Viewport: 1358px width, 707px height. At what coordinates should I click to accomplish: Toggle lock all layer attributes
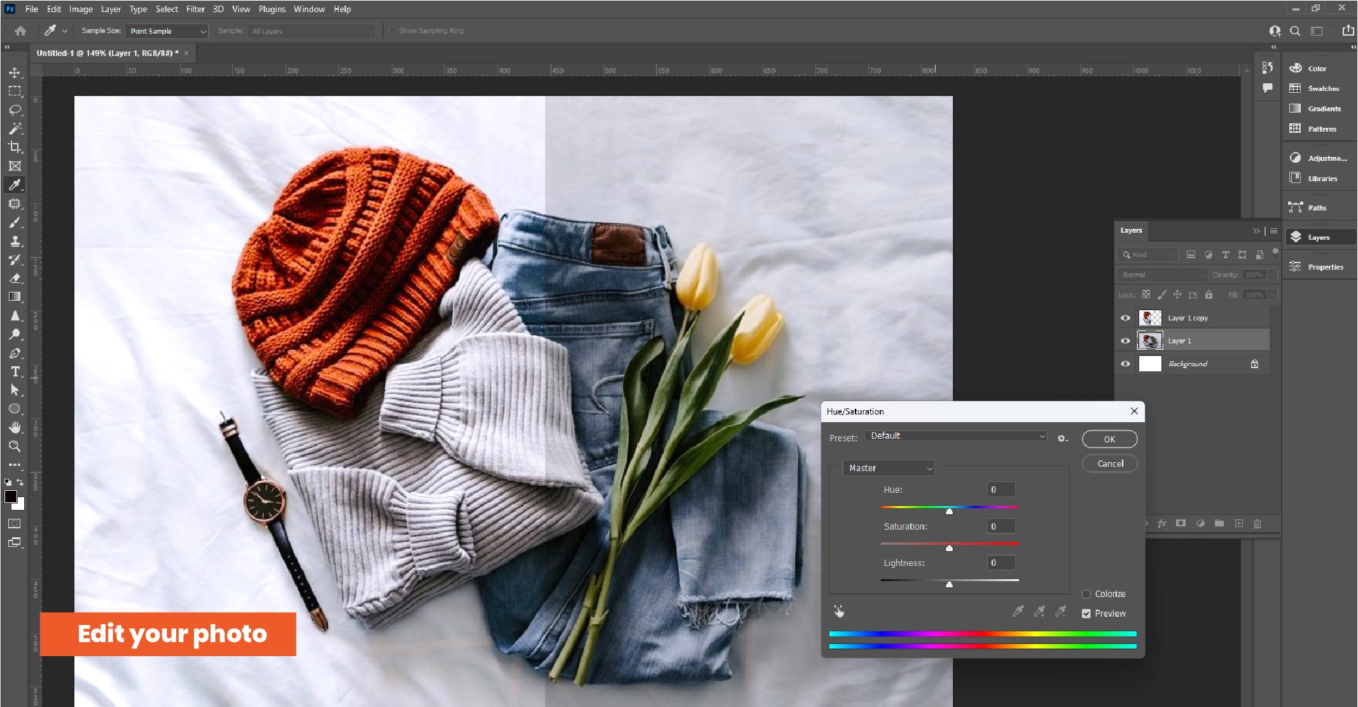pos(1209,295)
